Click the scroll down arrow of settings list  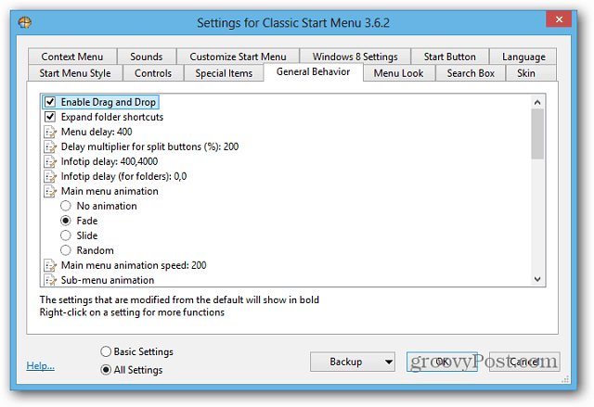(537, 279)
